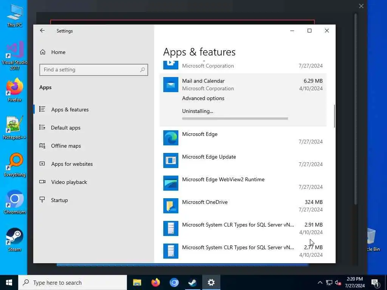Open the Windows Start menu
387x290 pixels.
point(9,282)
